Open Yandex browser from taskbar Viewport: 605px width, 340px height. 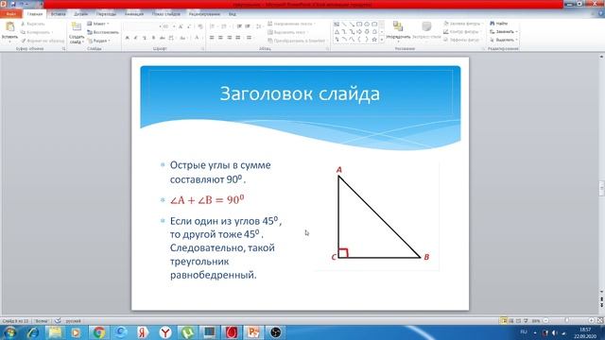(x=165, y=332)
